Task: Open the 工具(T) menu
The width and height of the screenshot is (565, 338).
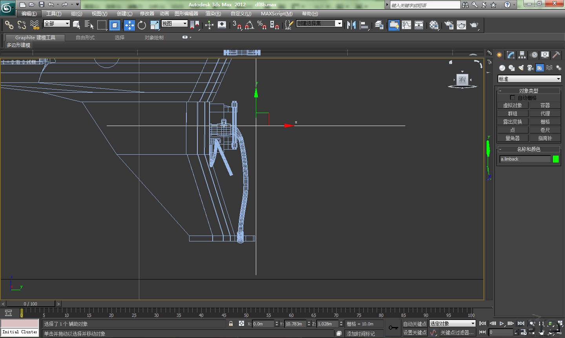Action: click(x=54, y=14)
